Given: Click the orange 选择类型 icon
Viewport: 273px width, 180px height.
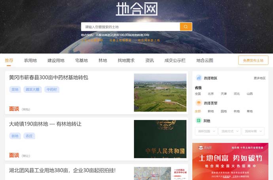Looking at the screenshot, I should (x=199, y=103).
